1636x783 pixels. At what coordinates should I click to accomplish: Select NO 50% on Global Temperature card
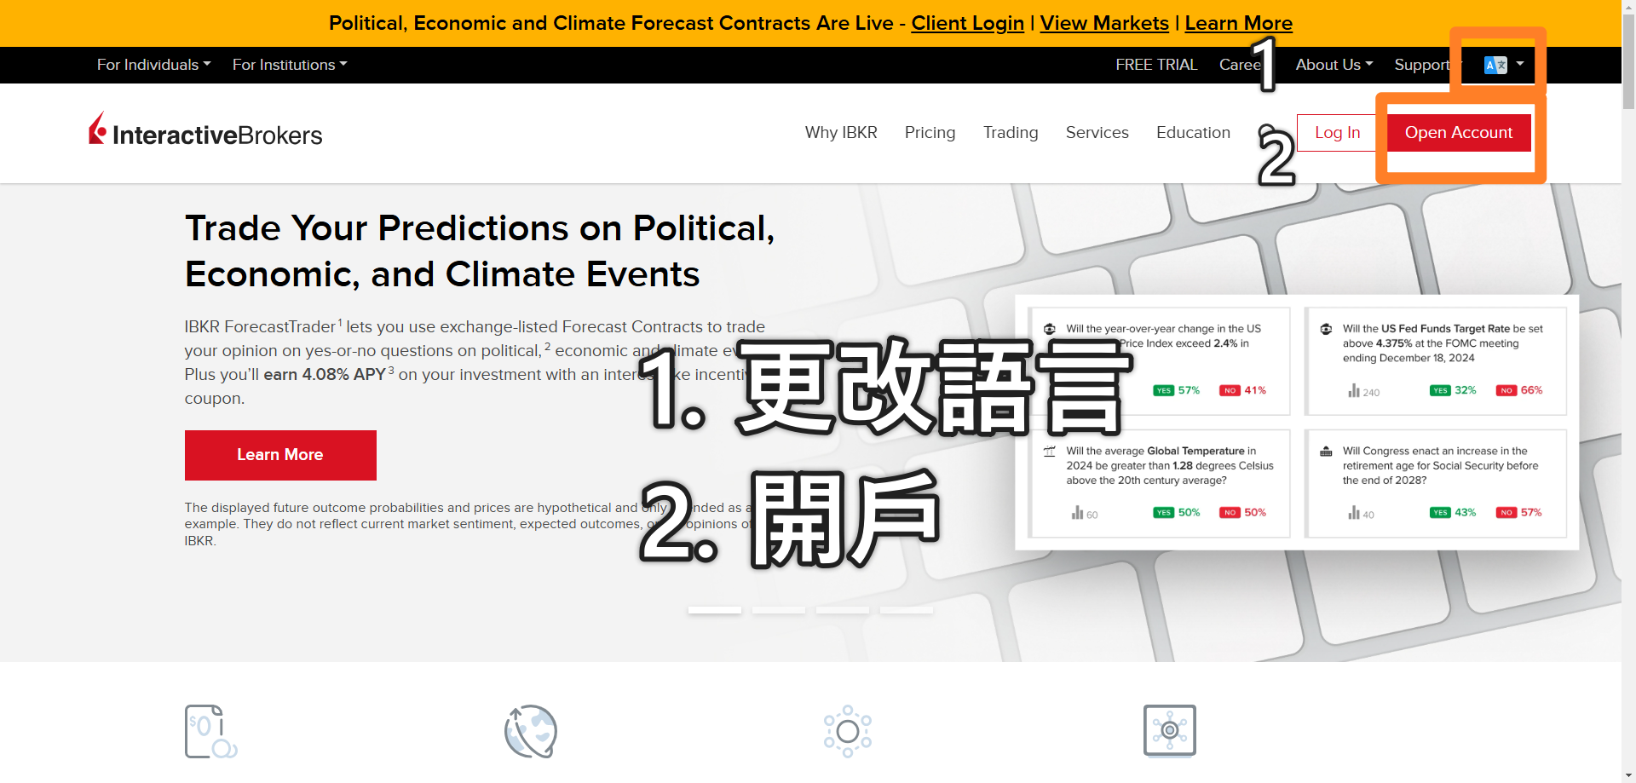click(x=1242, y=512)
